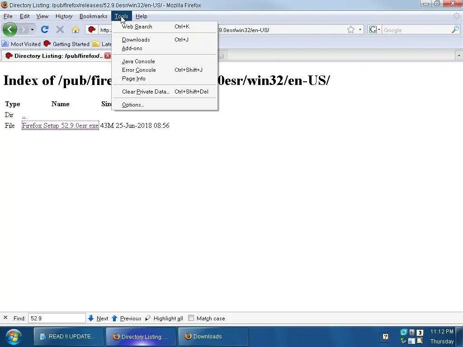Open Java Console from the Tools menu

point(165,61)
